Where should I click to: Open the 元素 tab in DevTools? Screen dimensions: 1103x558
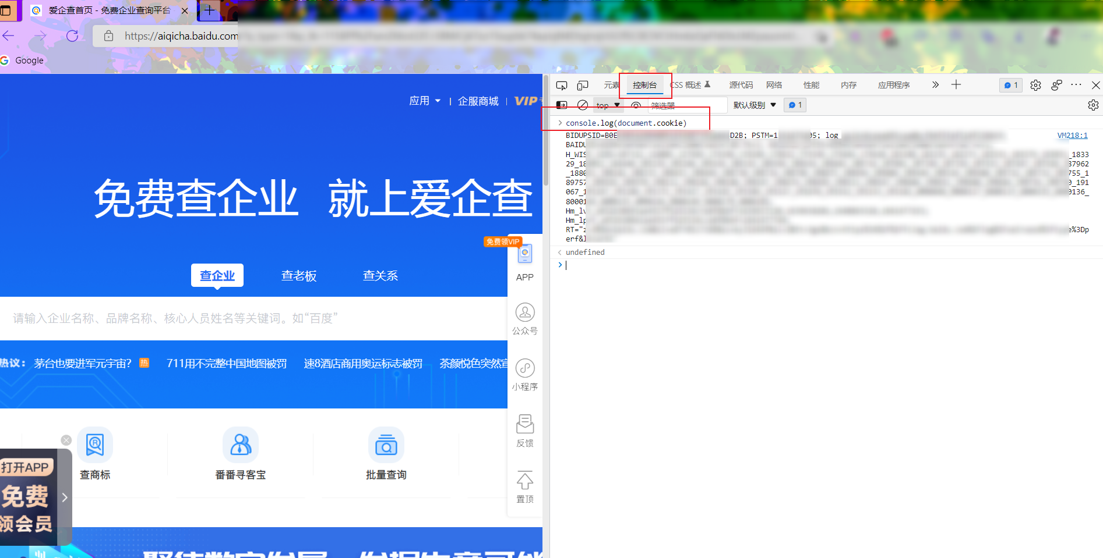click(611, 85)
